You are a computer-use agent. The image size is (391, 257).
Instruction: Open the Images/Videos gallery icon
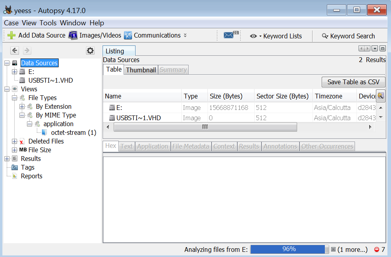coord(73,36)
